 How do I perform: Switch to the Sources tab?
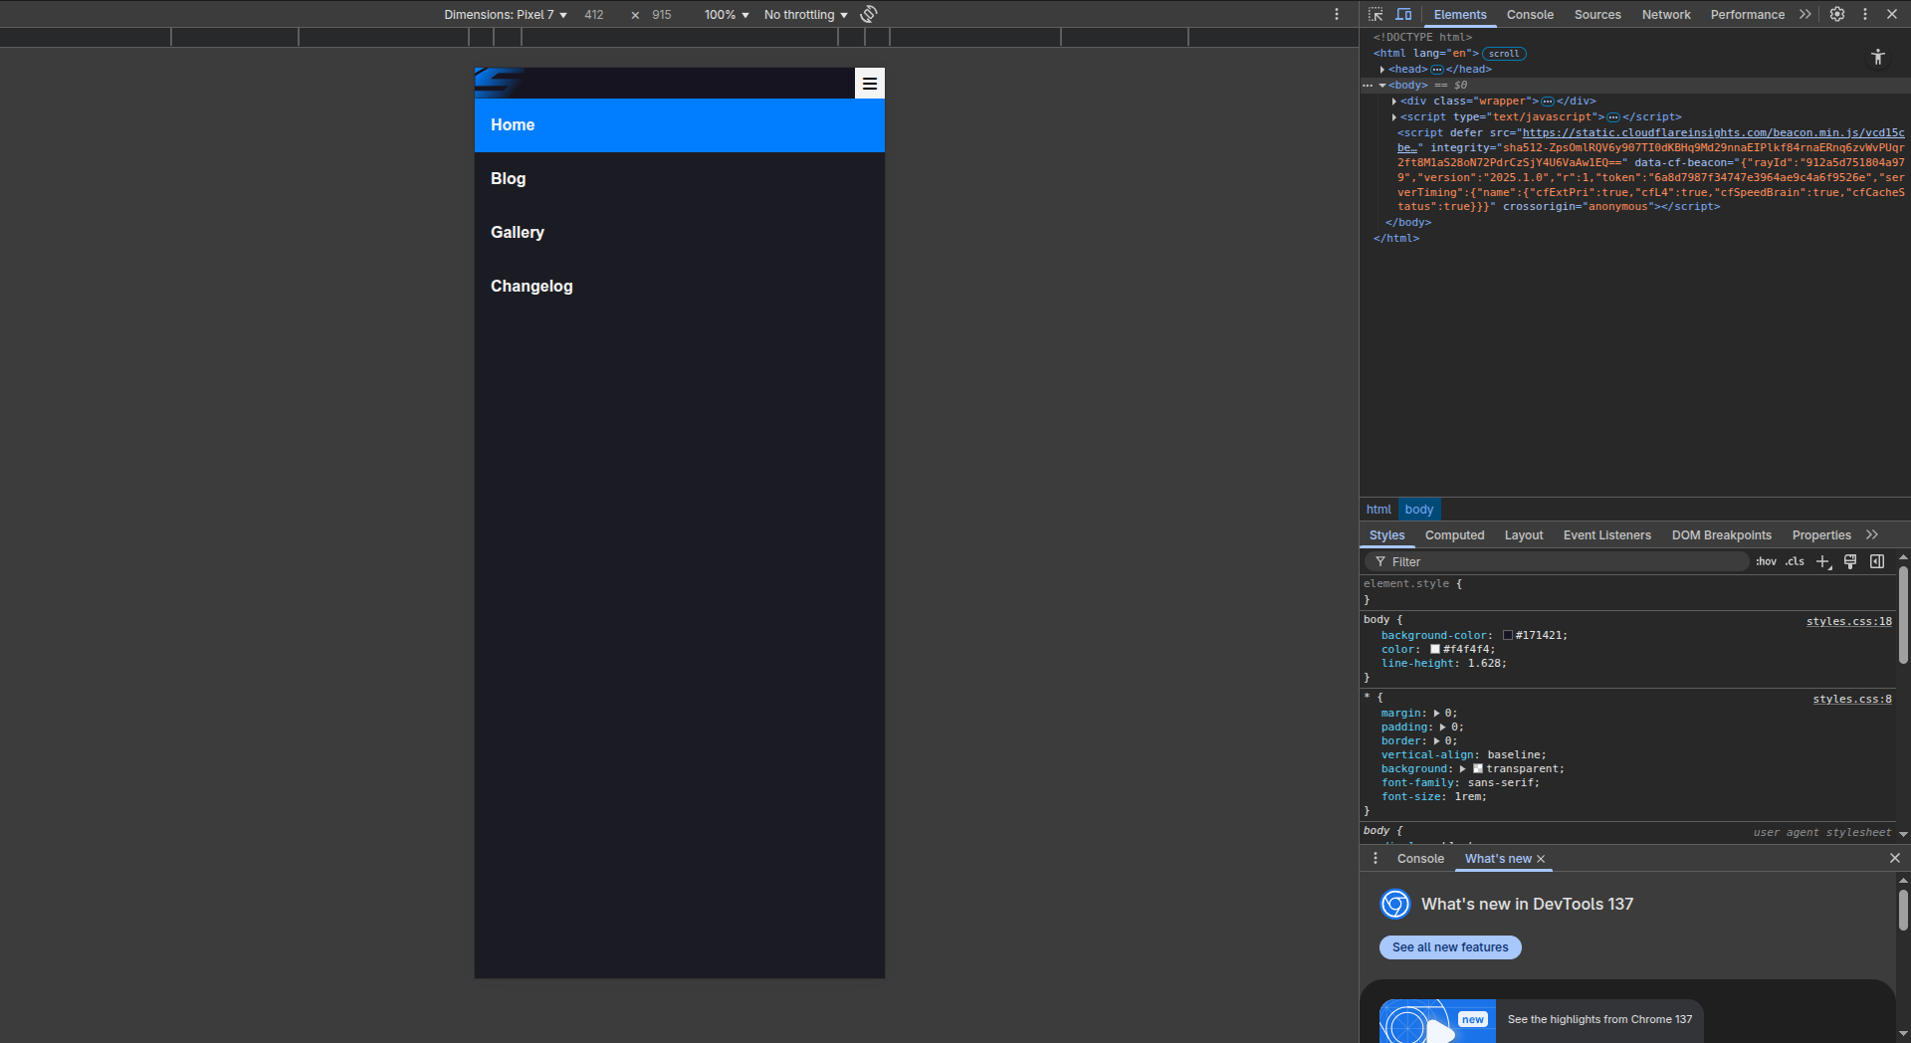1597,15
